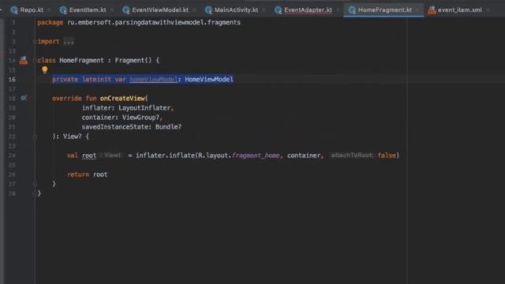The height and width of the screenshot is (284, 505).
Task: Collapse the HomeFragment class fold marker
Action: pyautogui.click(x=35, y=60)
